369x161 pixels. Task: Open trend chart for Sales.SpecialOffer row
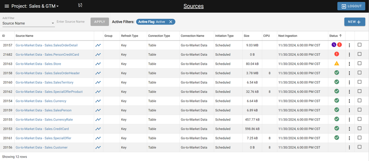tap(98, 138)
